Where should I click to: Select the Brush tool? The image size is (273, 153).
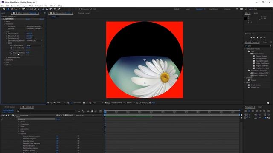tap(44, 9)
